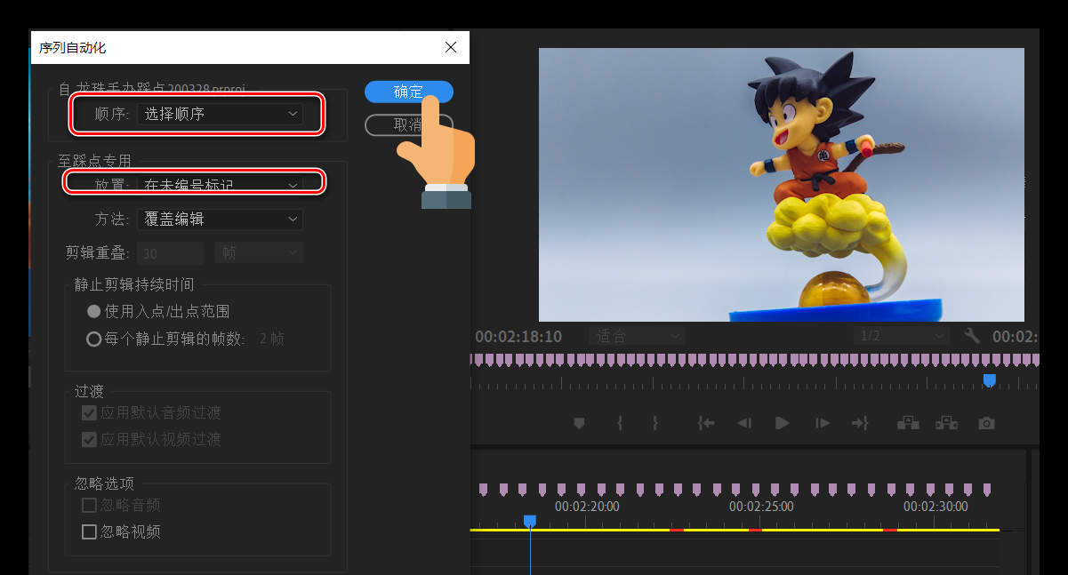Open the 1/2 playback resolution dropdown
The height and width of the screenshot is (575, 1068).
coord(902,336)
